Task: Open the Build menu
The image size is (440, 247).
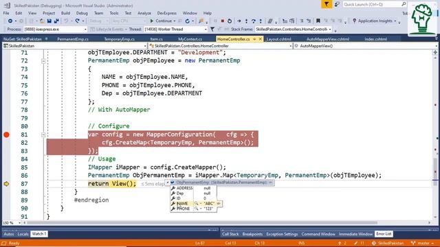Action: 65,13
